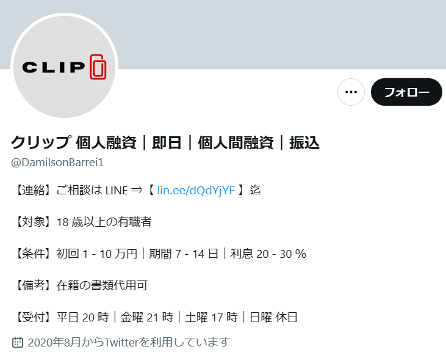Click the 平日 20 時 reception text
The height and width of the screenshot is (352, 446).
coord(82,317)
